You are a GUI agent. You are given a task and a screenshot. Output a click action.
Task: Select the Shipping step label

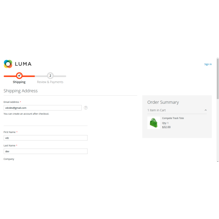point(19,82)
